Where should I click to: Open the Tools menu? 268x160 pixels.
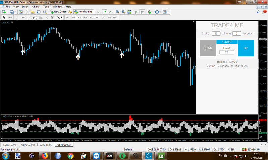click(46, 7)
